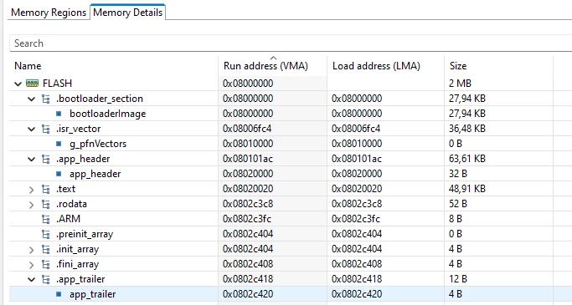572x305 pixels.
Task: Click the 63,61 KB size cell
Action: 467,159
